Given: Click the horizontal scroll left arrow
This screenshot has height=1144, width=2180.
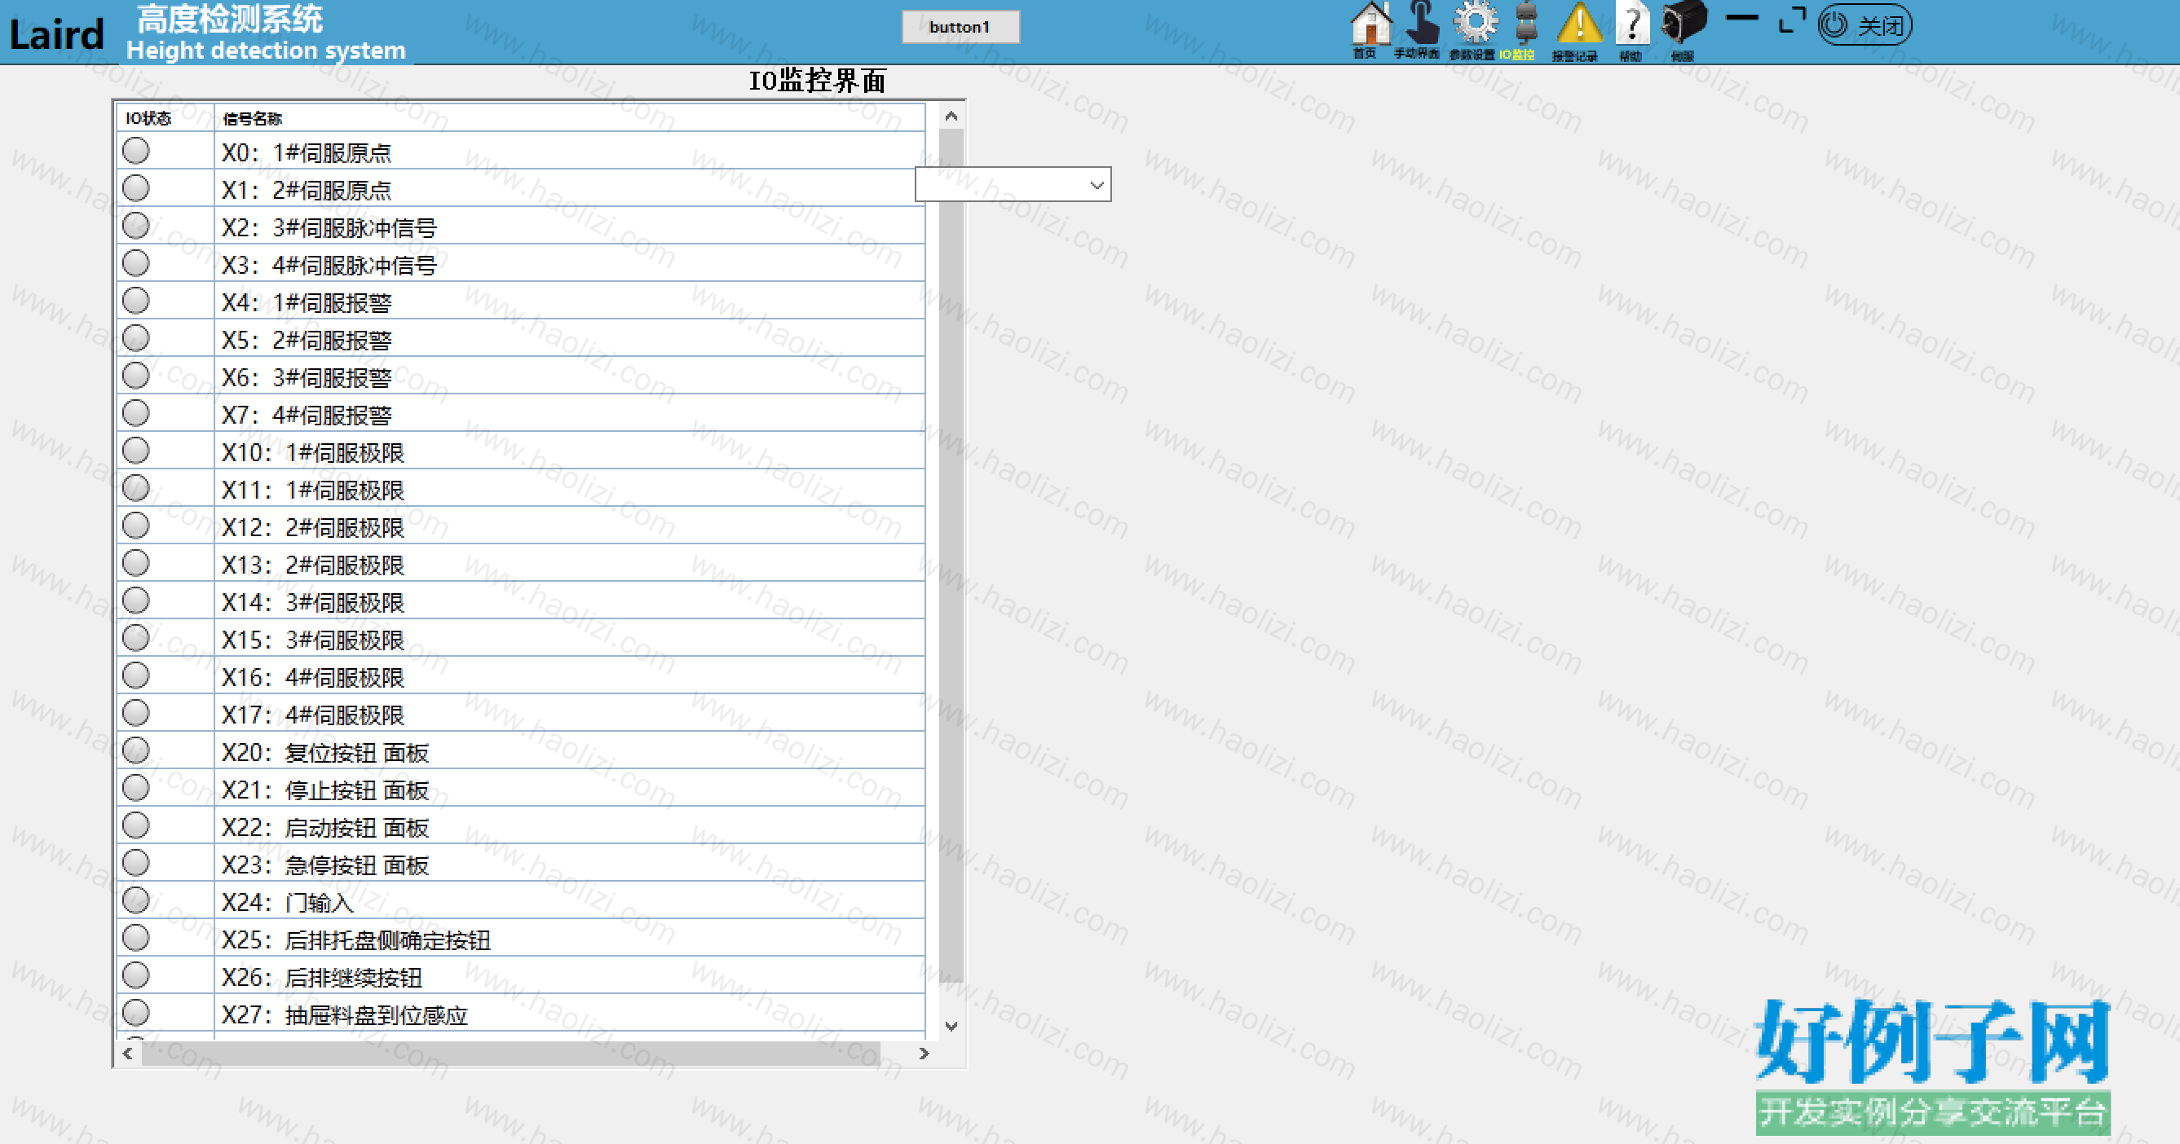Looking at the screenshot, I should [128, 1053].
